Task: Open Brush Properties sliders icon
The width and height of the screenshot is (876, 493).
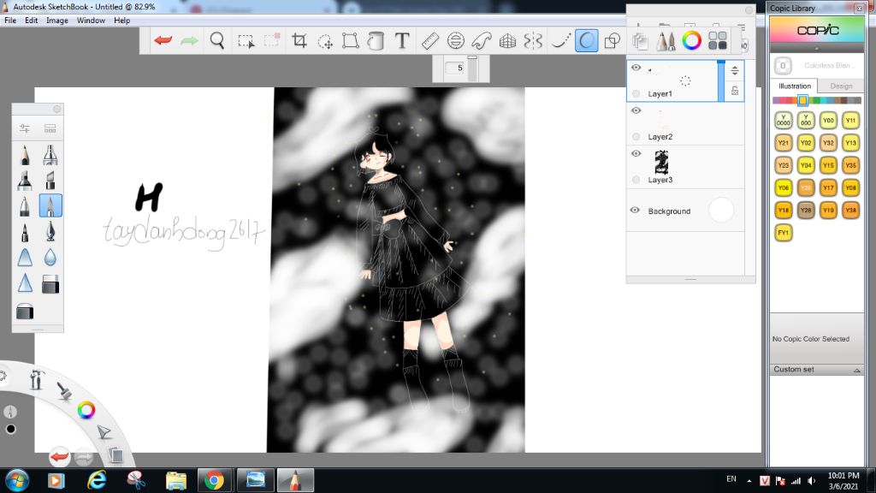Action: click(25, 128)
